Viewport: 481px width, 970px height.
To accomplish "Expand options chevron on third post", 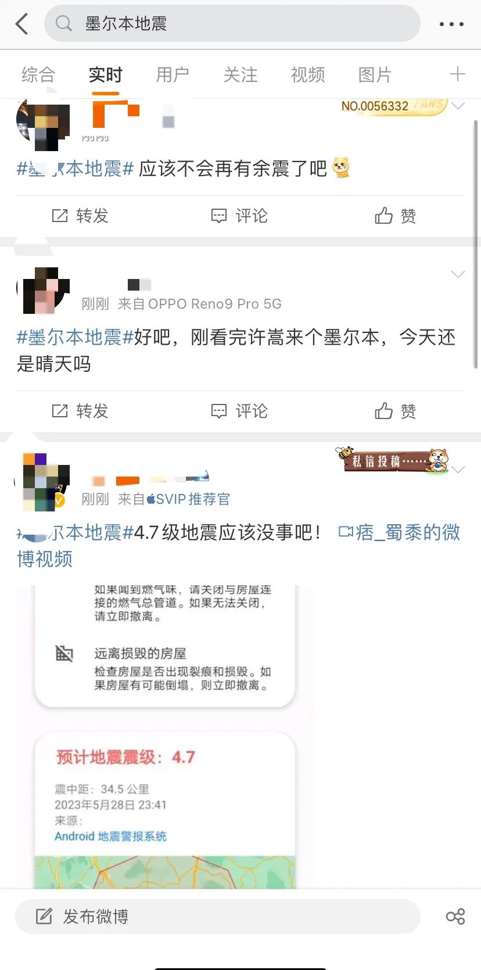I will click(x=458, y=470).
